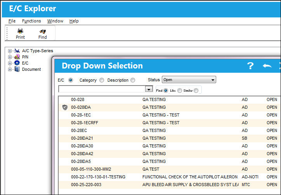Click the Find binoculars icon
281x195 pixels.
(x=43, y=31)
